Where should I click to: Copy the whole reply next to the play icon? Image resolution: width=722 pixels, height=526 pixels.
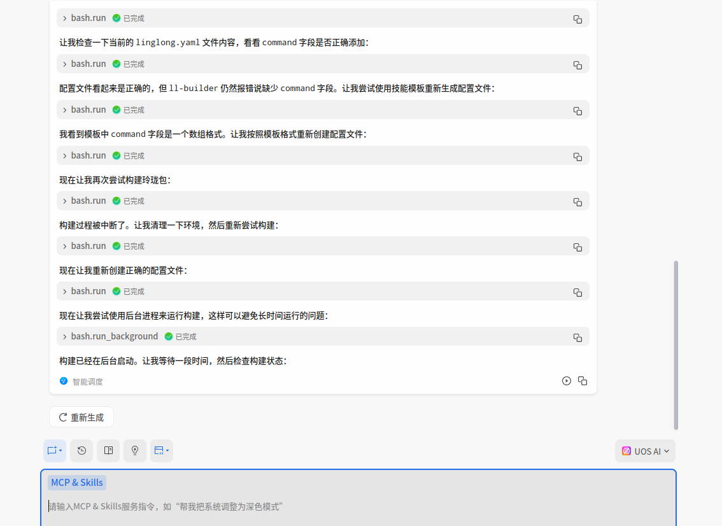[583, 381]
